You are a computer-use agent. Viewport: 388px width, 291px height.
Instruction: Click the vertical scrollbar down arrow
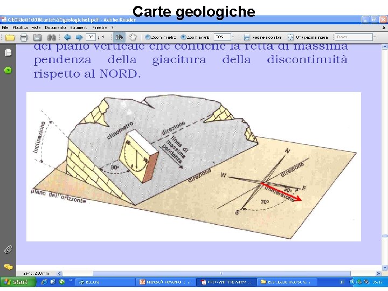point(385,268)
